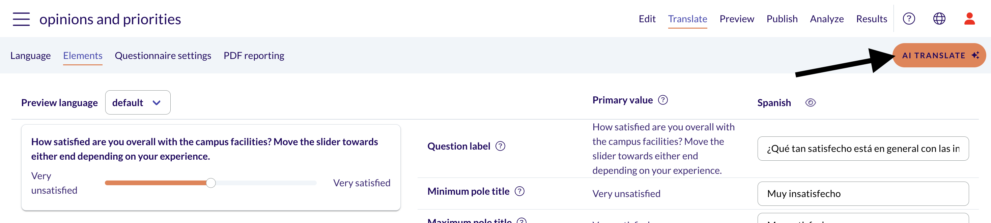Open the hamburger main menu

21,19
